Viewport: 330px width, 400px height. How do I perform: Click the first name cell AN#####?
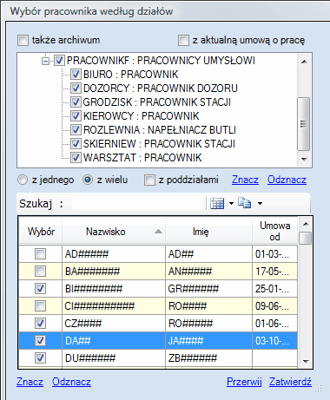click(208, 272)
